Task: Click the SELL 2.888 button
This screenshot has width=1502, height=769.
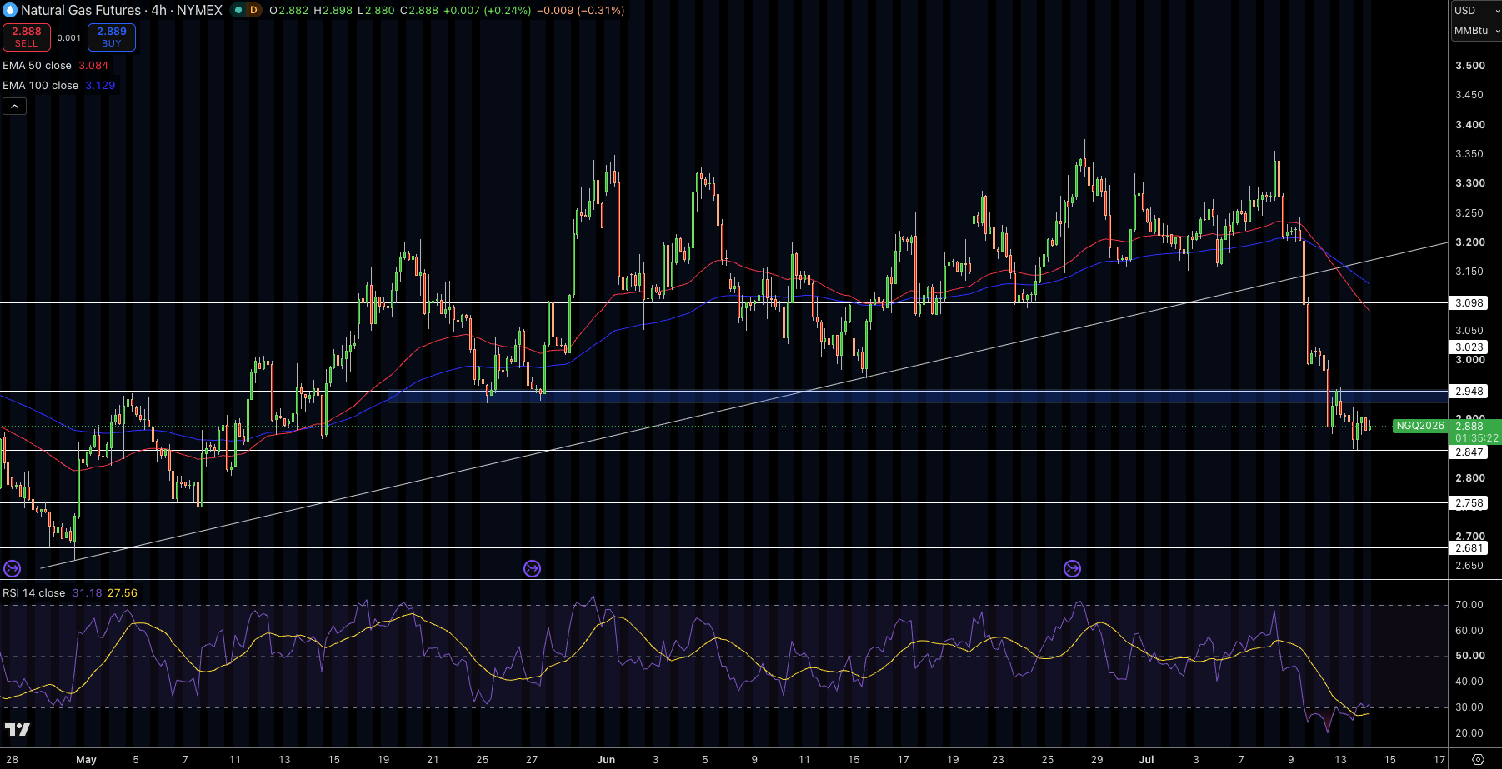Action: (x=27, y=37)
